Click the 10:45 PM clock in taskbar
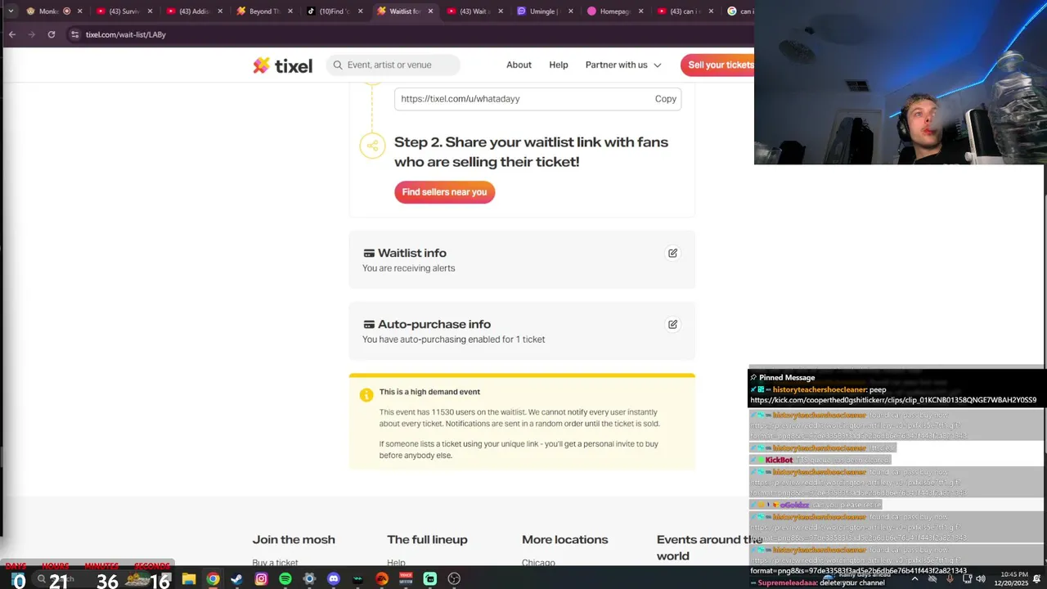This screenshot has width=1047, height=589. [x=1015, y=574]
